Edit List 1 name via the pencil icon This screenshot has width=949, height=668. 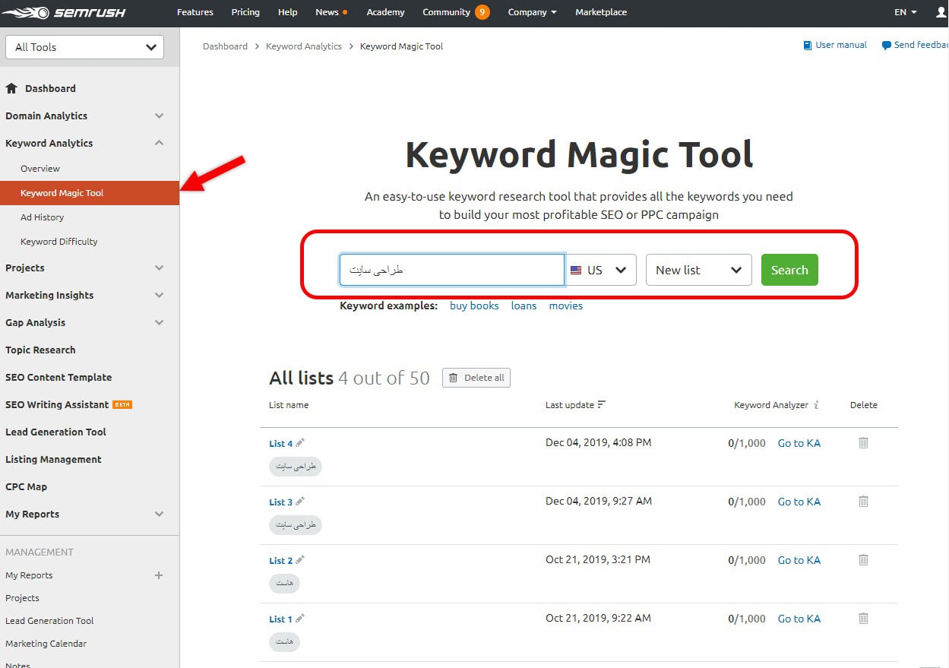299,618
